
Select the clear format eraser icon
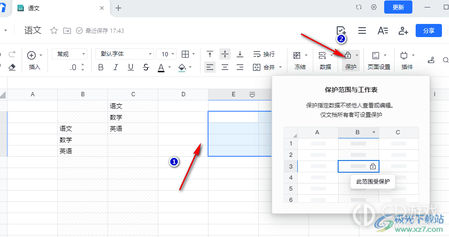pyautogui.click(x=12, y=67)
